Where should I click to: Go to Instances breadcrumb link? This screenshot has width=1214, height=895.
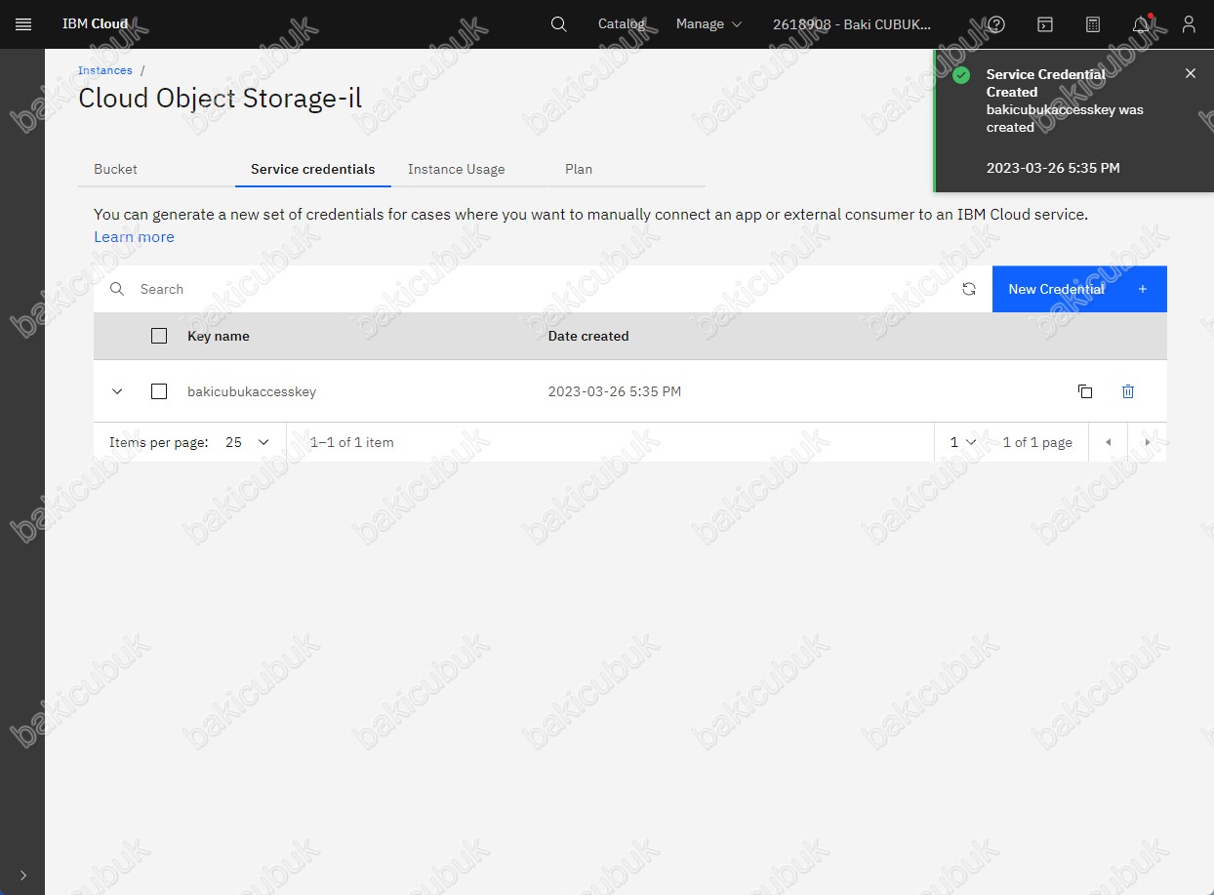click(105, 70)
